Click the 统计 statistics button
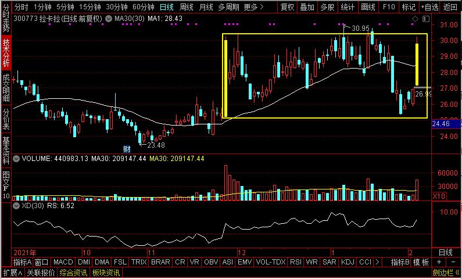This screenshot has width=462, height=279. coord(348,7)
